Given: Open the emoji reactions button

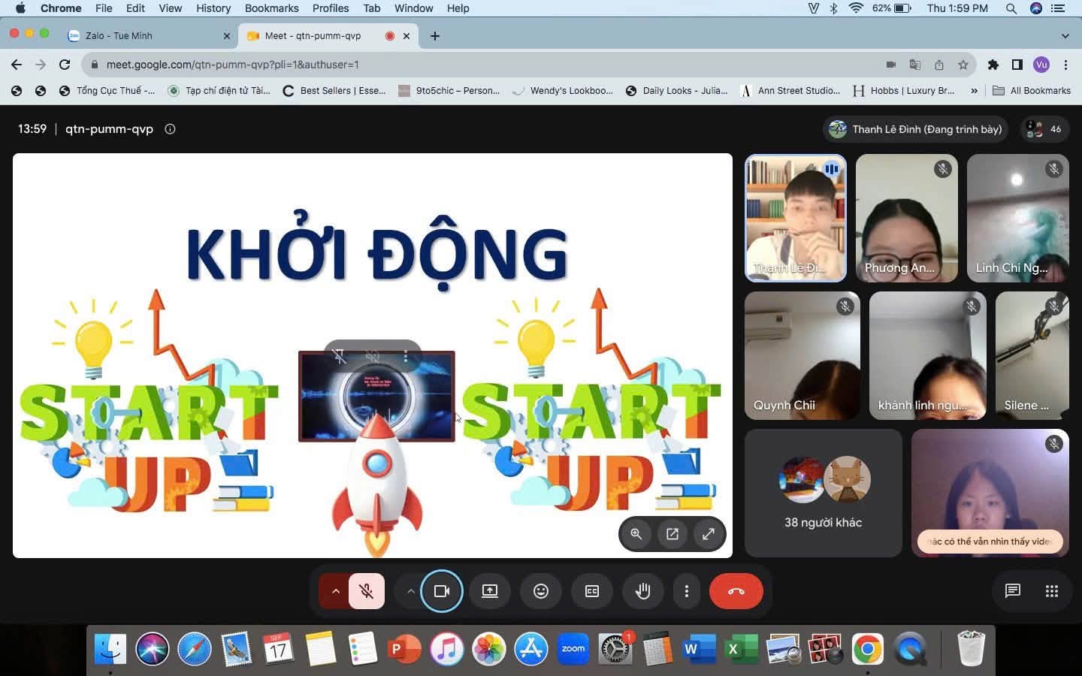Looking at the screenshot, I should tap(540, 591).
